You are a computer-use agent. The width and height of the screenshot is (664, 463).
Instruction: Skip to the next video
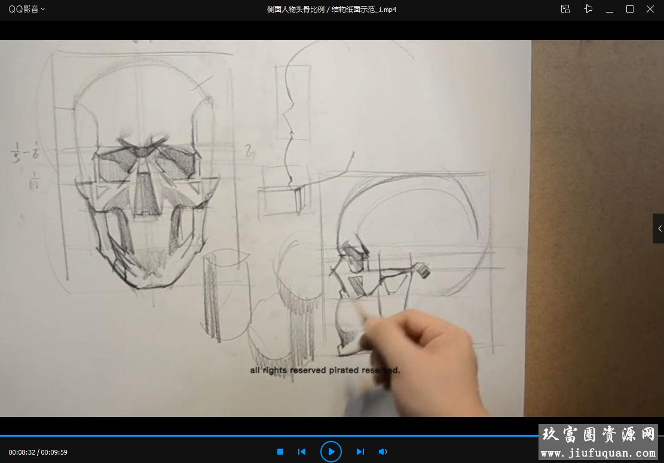[360, 452]
